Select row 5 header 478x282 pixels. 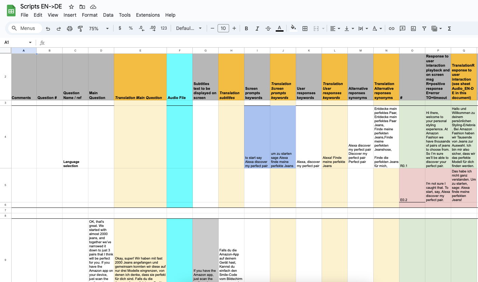click(x=5, y=185)
